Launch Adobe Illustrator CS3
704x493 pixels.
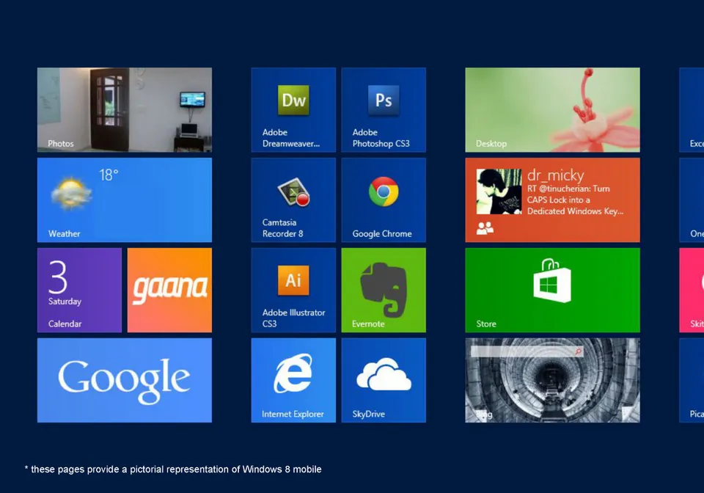coord(293,290)
